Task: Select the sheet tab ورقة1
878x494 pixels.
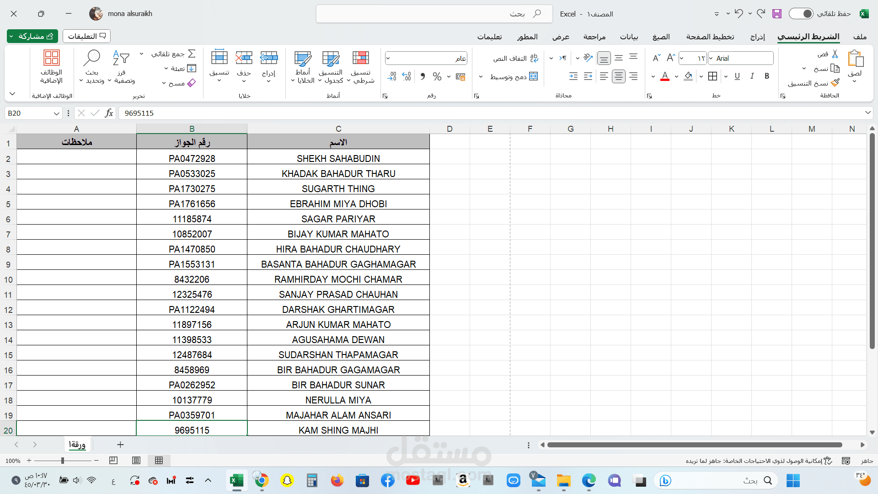Action: (x=77, y=445)
